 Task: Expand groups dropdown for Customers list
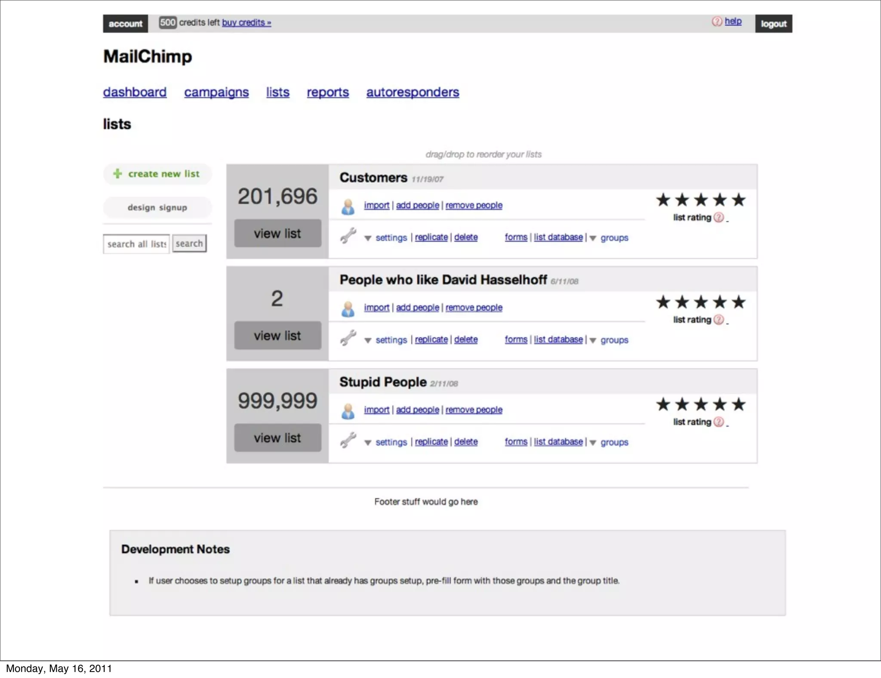pyautogui.click(x=593, y=238)
